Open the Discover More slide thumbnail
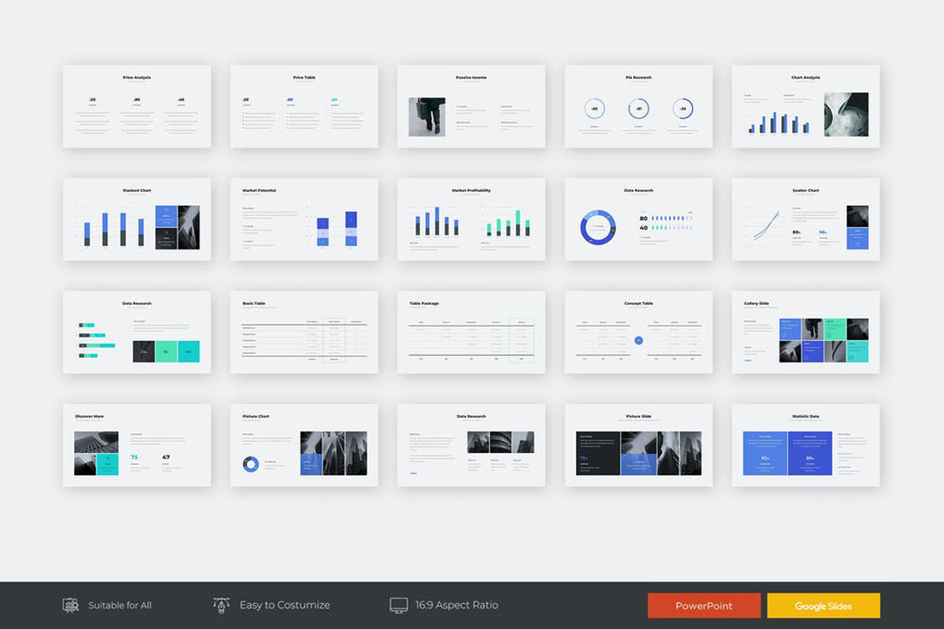The image size is (944, 629). tap(137, 444)
